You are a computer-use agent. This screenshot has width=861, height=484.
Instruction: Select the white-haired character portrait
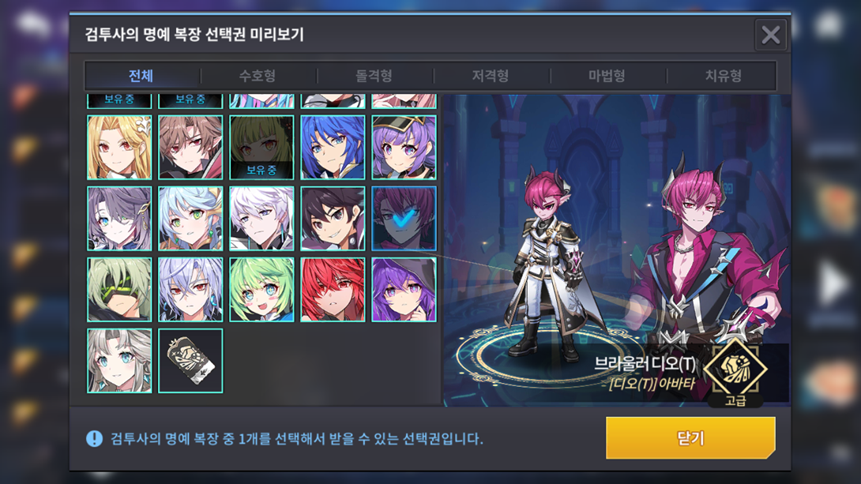click(261, 219)
